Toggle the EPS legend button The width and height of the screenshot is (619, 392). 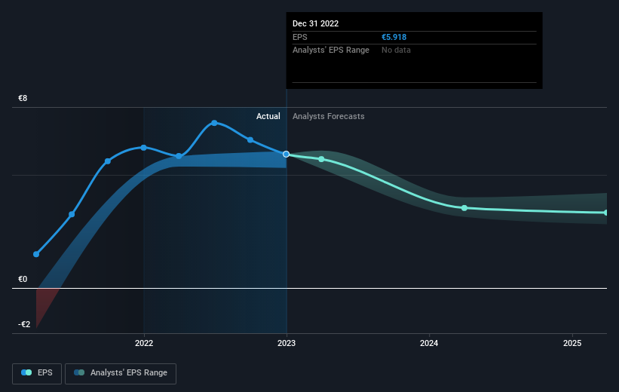point(37,373)
